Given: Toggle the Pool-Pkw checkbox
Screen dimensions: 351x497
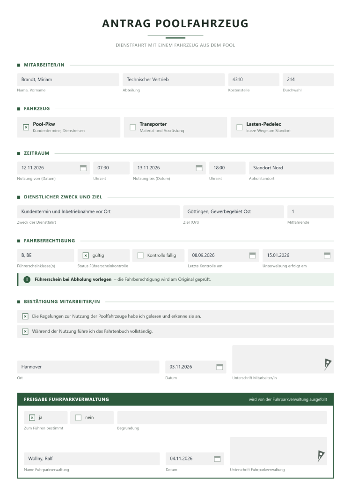Looking at the screenshot, I should click(26, 128).
